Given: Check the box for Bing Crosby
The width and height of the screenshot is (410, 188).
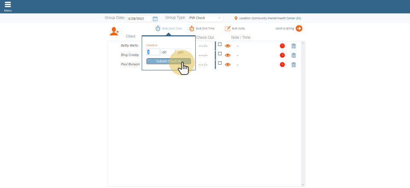Looking at the screenshot, I should [220, 54].
